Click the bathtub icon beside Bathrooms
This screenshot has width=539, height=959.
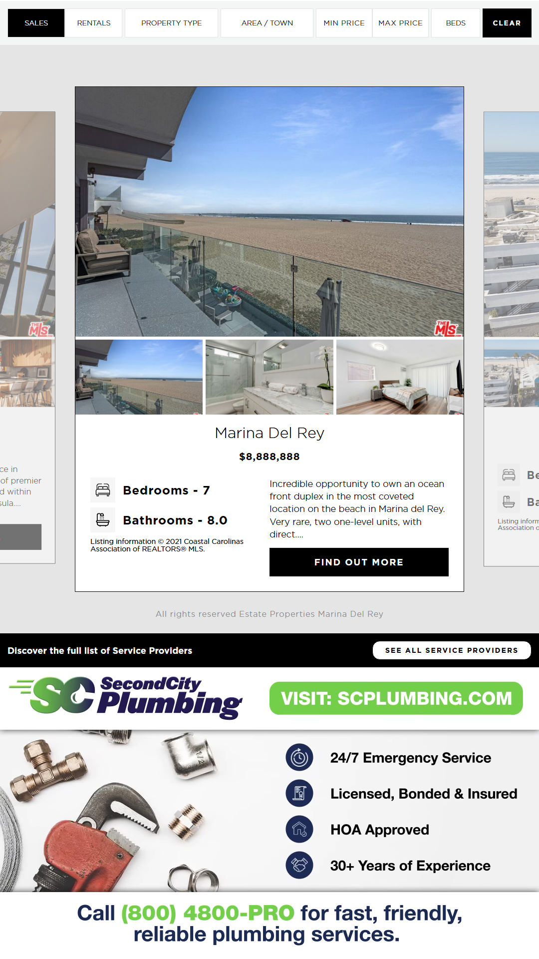coord(103,520)
